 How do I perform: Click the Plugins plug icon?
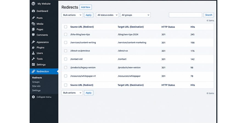pos(33,48)
